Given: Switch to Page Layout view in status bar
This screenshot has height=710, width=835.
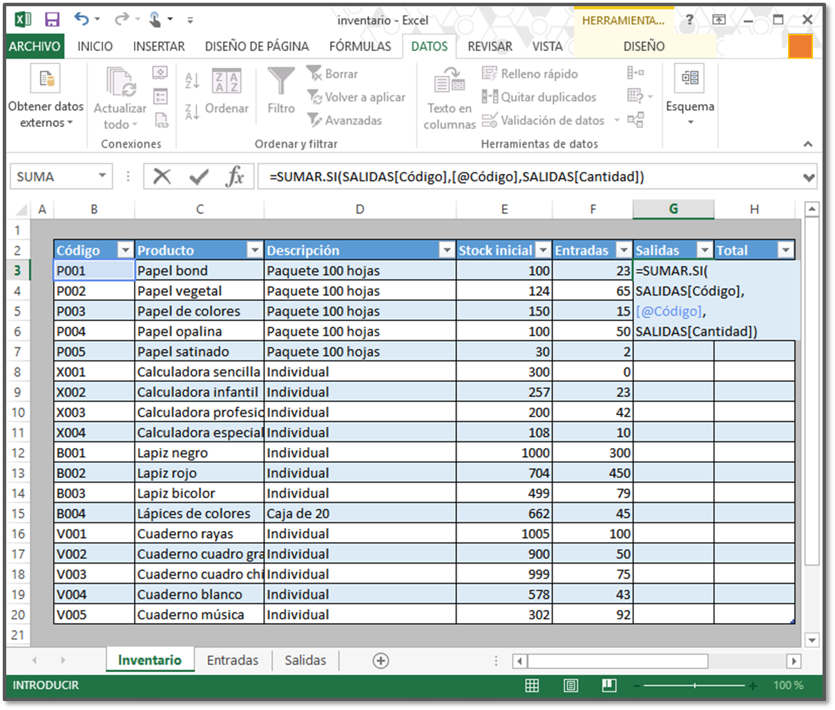Looking at the screenshot, I should 570,686.
